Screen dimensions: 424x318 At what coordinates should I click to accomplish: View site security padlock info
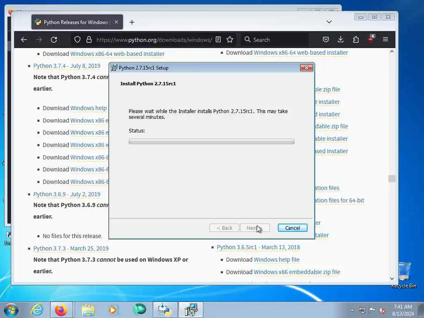point(89,40)
